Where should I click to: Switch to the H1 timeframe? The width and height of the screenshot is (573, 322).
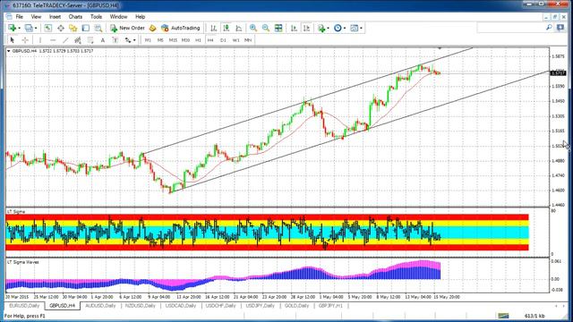(198, 40)
